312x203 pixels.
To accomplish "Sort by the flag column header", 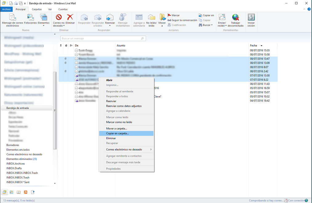I will tap(71, 46).
